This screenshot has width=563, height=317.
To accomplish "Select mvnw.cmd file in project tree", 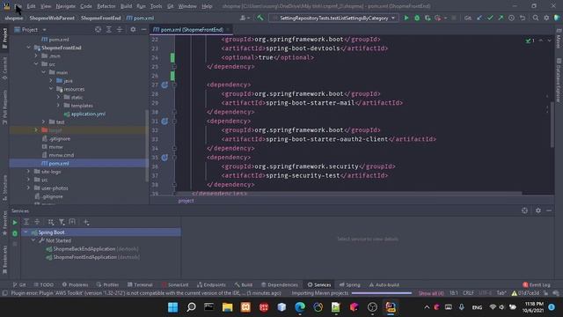I will [x=58, y=155].
